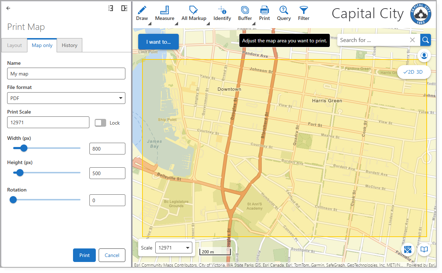The width and height of the screenshot is (442, 273).
Task: Expand the Draw tool options arrow
Action: [150, 24]
